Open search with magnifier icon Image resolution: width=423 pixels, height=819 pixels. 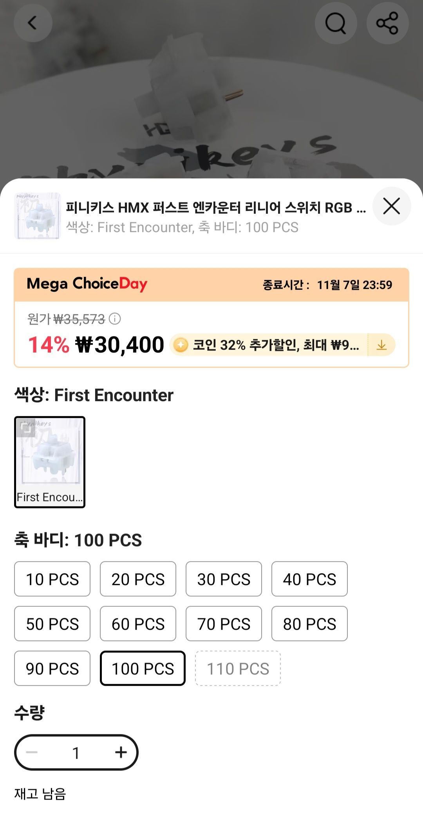point(336,24)
